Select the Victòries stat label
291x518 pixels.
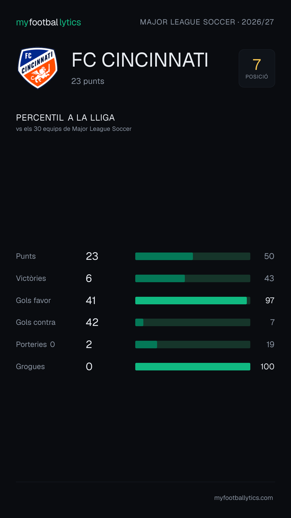click(x=31, y=278)
